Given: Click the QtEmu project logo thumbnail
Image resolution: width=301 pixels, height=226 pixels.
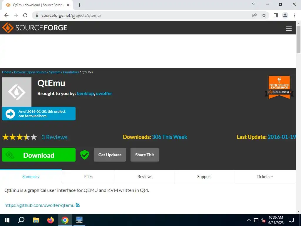Looking at the screenshot, I should point(17,92).
